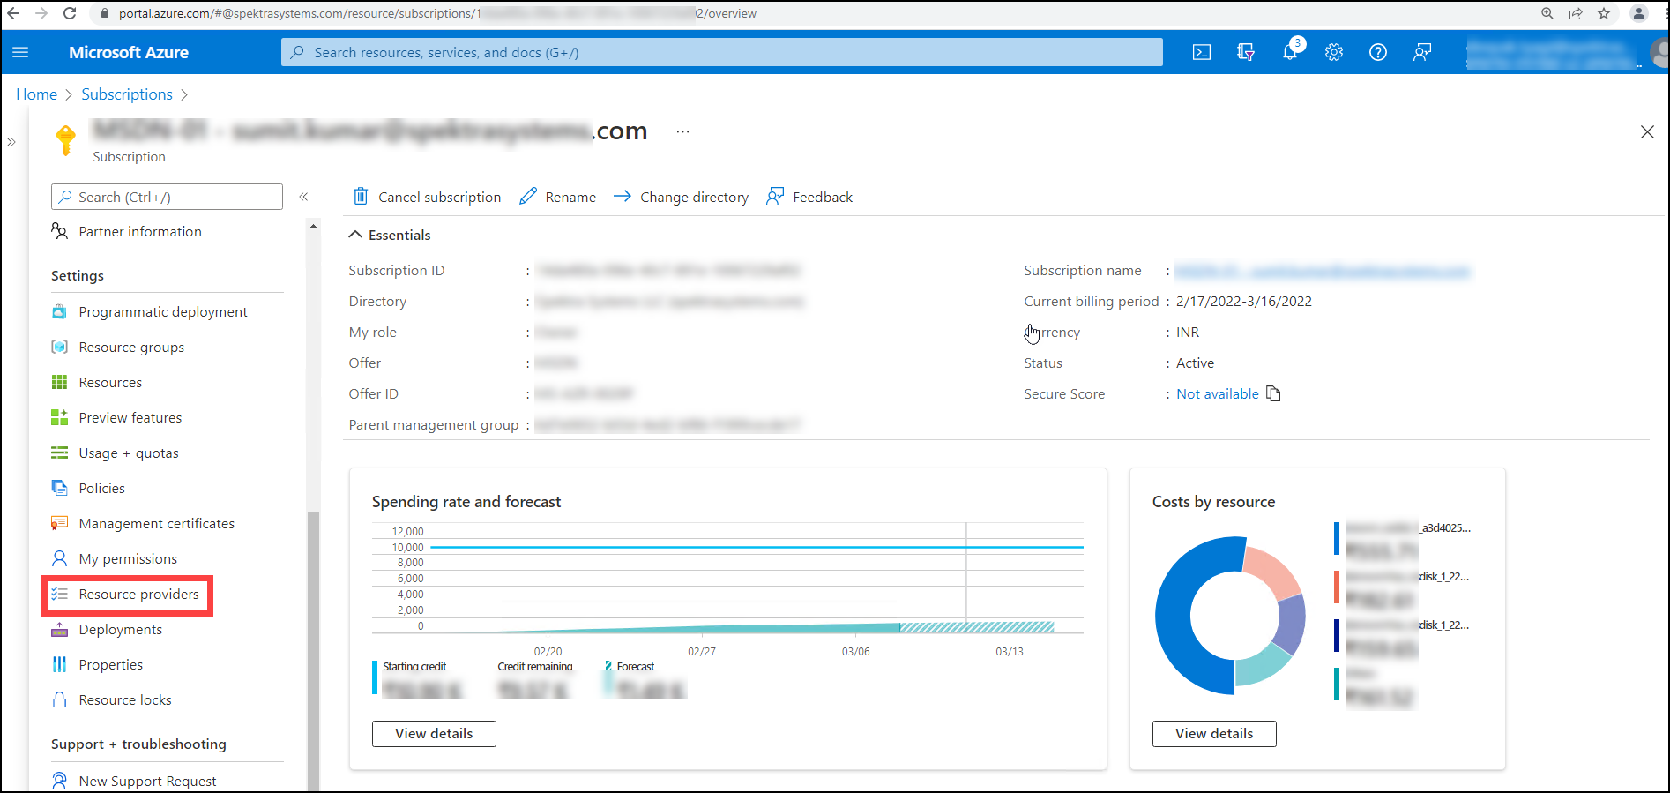The width and height of the screenshot is (1670, 793).
Task: Click Feedback in the command bar
Action: [x=809, y=197]
